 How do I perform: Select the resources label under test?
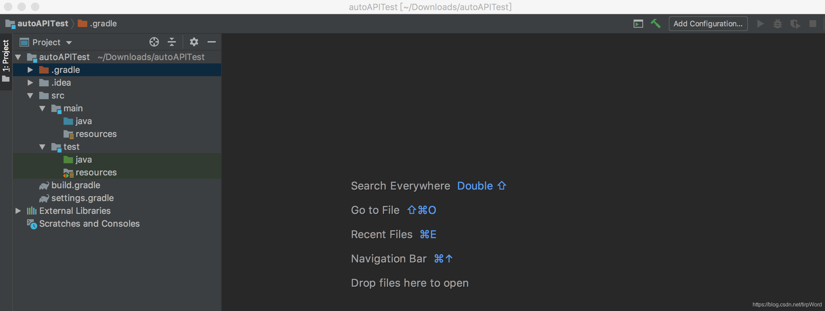tap(96, 172)
